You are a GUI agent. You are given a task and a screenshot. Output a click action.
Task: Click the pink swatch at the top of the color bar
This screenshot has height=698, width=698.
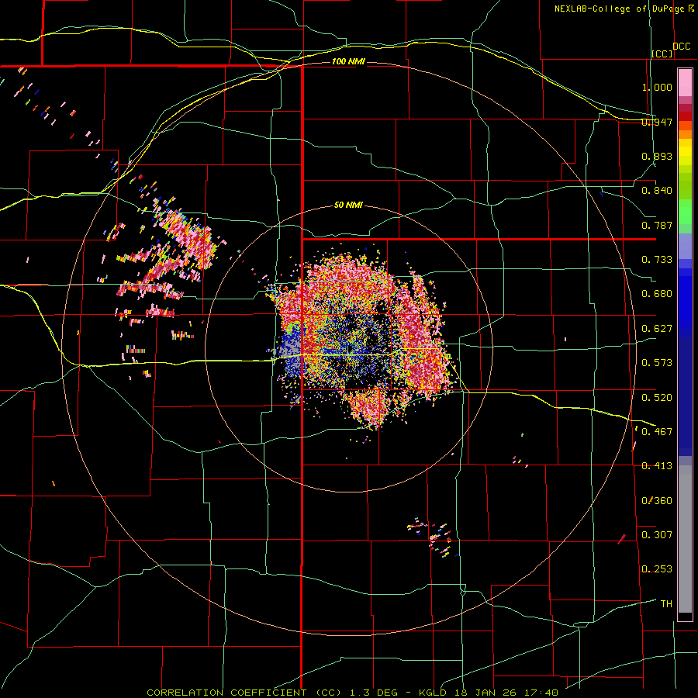click(x=685, y=83)
